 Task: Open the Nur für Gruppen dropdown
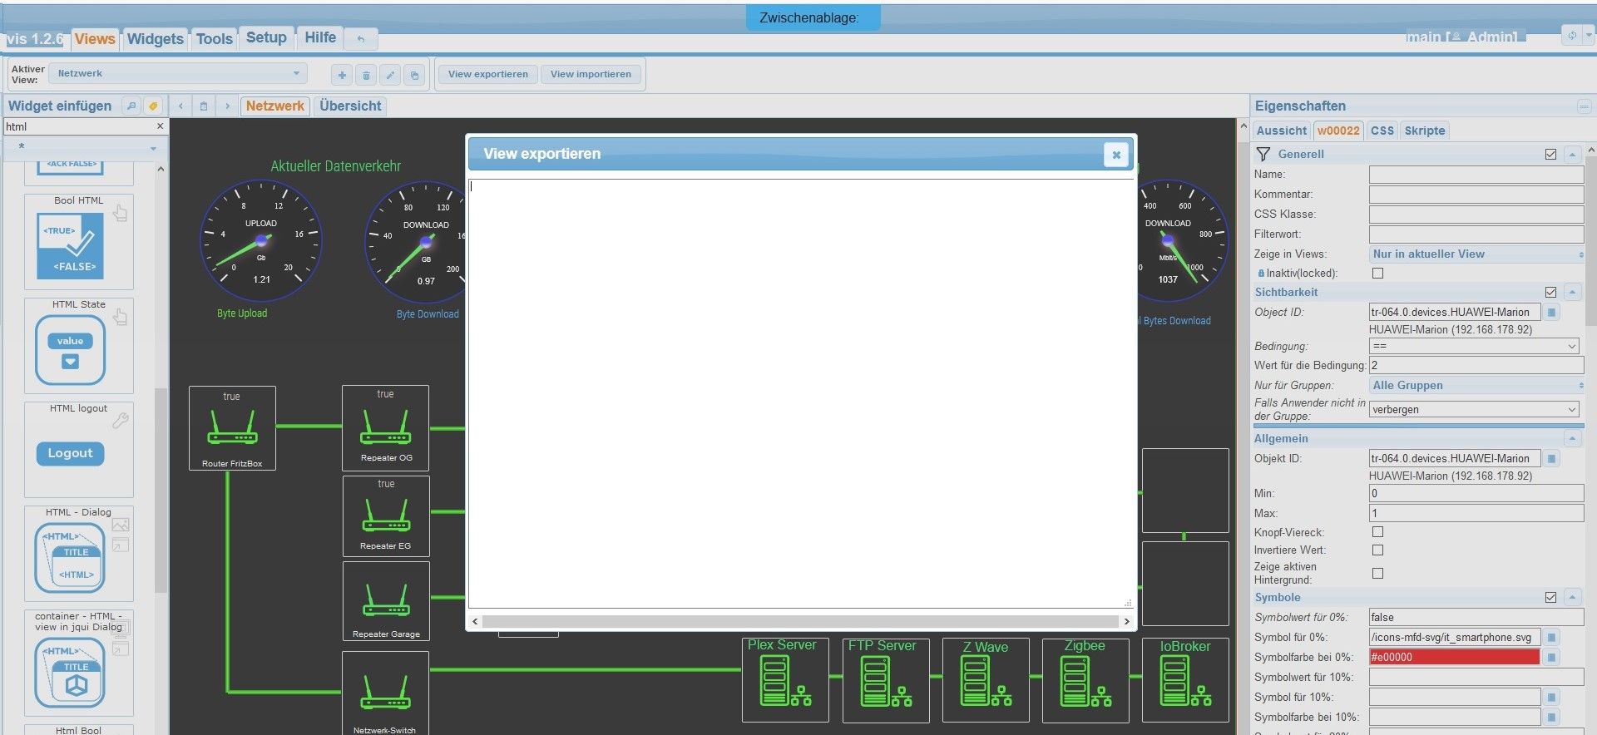pos(1476,386)
